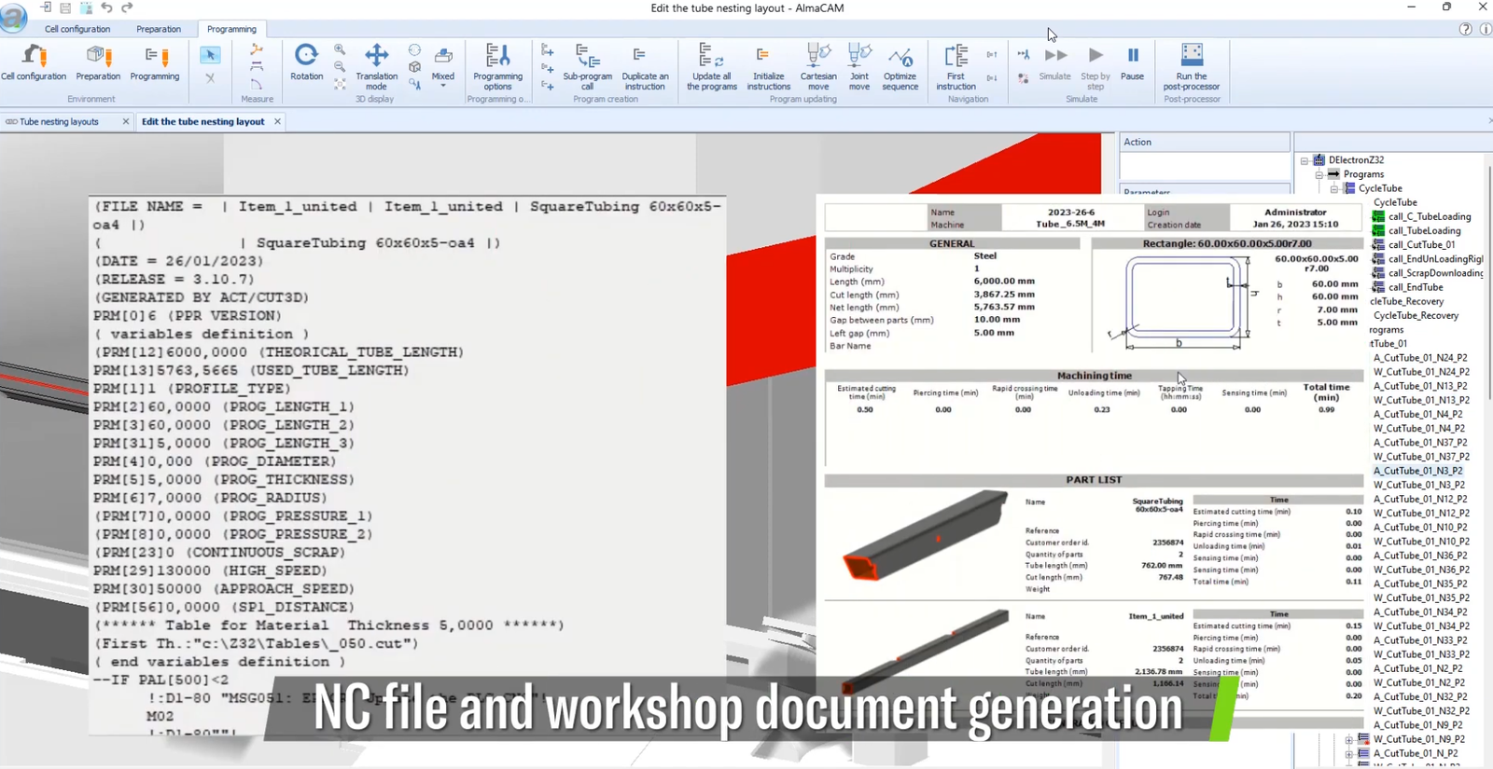Activate Translation mode
The height and width of the screenshot is (769, 1493).
click(x=376, y=67)
